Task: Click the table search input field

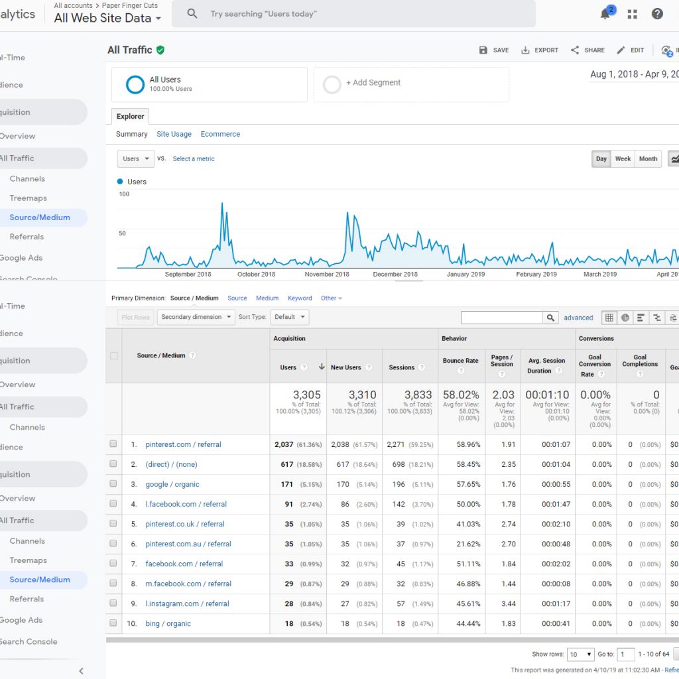Action: point(502,318)
